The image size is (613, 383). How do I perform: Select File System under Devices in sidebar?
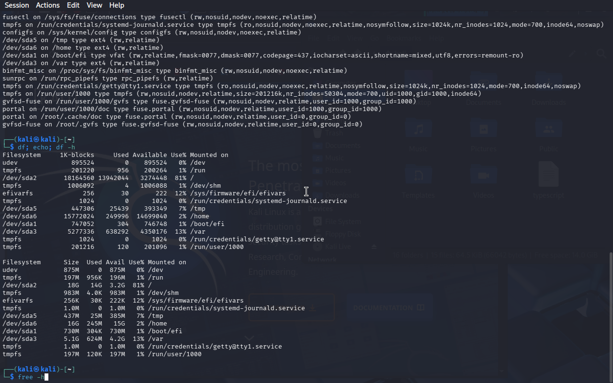click(x=342, y=222)
